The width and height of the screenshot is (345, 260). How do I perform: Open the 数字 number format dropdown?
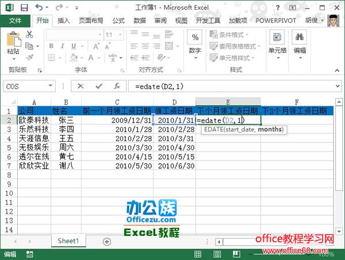195,45
